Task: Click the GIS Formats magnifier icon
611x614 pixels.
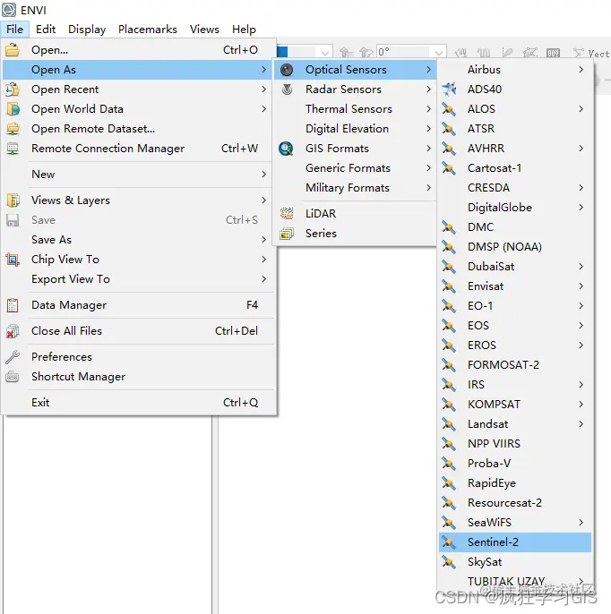Action: pyautogui.click(x=286, y=149)
